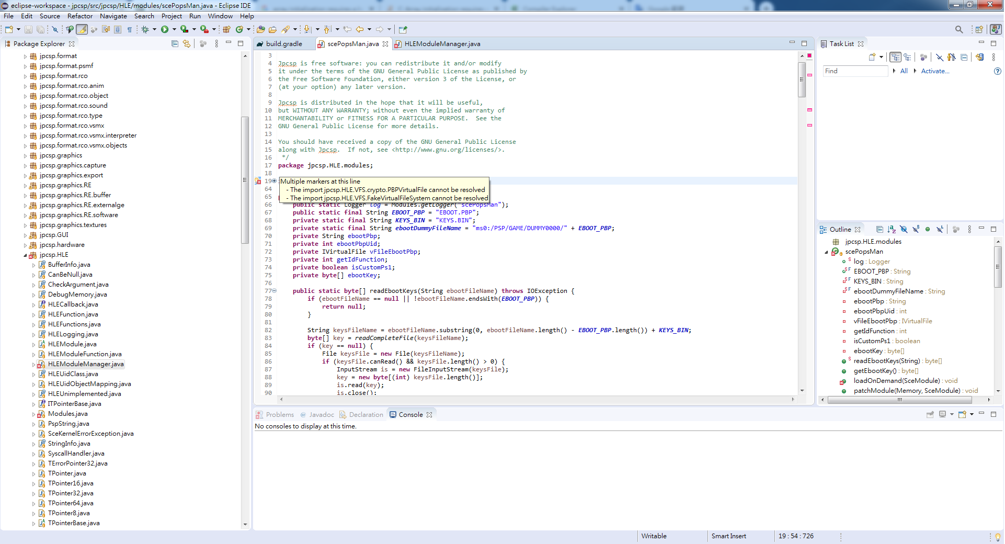Open the Run button dropdown arrow
Screen dimensions: 1005x544
(x=174, y=30)
